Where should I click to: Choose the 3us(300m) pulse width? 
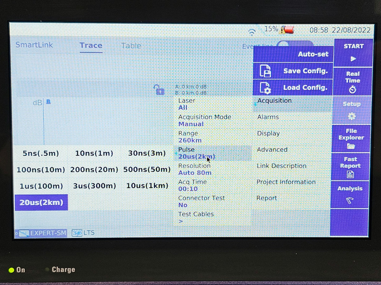pyautogui.click(x=95, y=186)
